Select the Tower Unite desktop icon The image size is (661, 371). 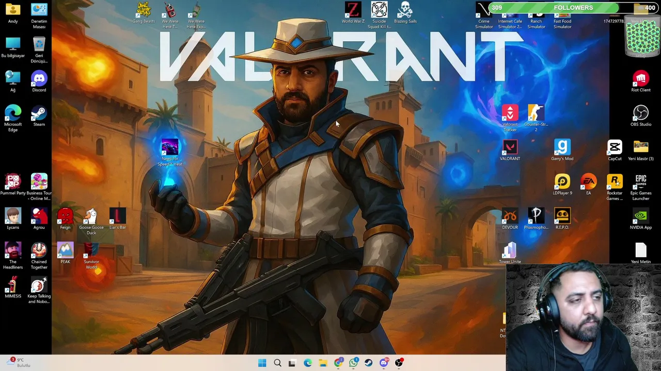click(510, 254)
